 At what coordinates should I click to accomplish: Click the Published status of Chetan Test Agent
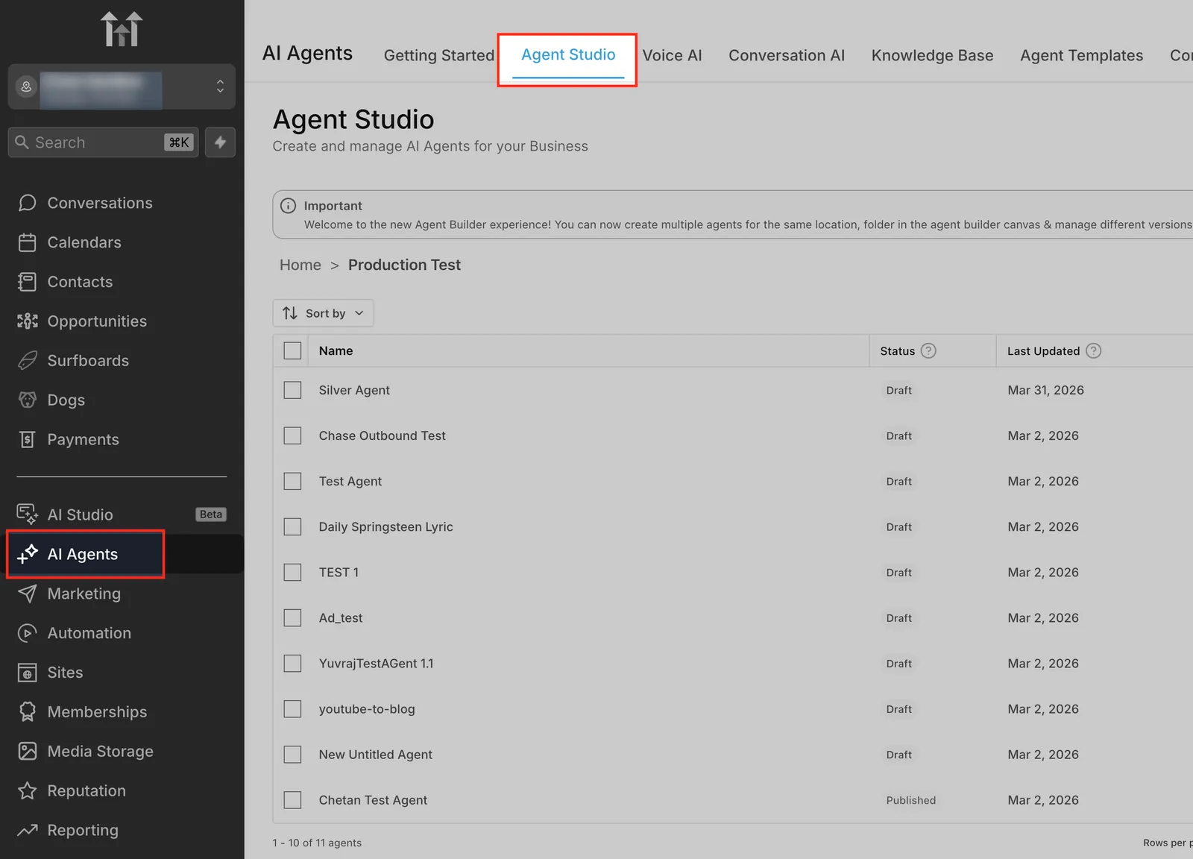coord(910,800)
